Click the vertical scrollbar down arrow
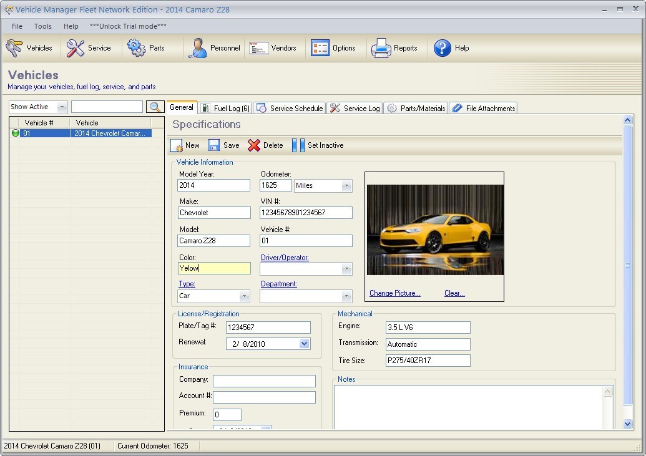This screenshot has width=646, height=456. click(x=628, y=424)
